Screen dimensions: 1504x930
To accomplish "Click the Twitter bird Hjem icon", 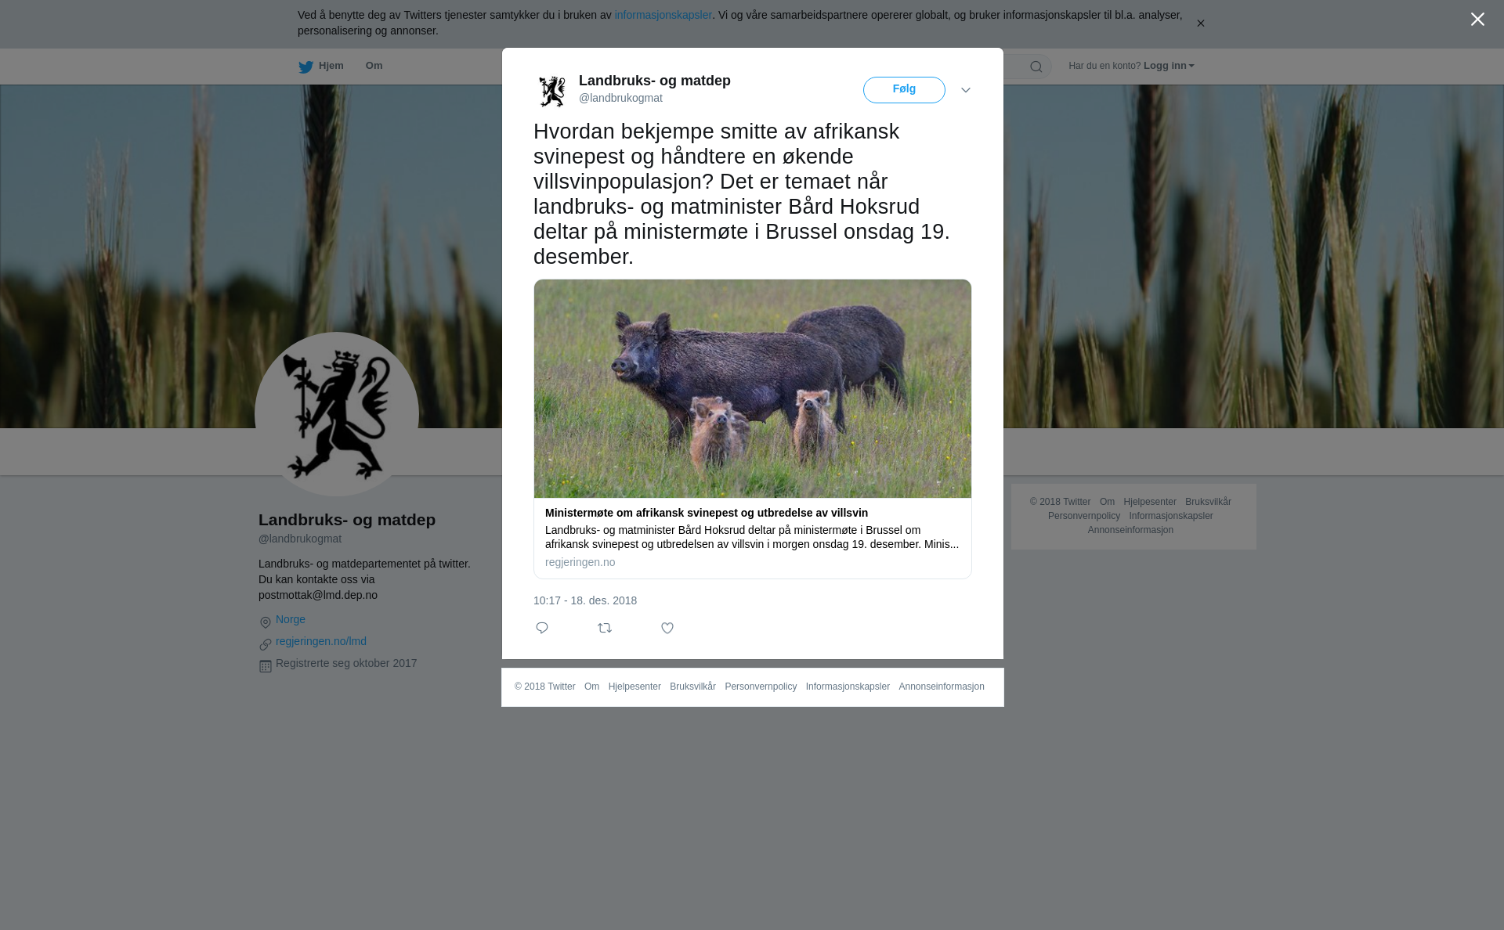I will [306, 67].
